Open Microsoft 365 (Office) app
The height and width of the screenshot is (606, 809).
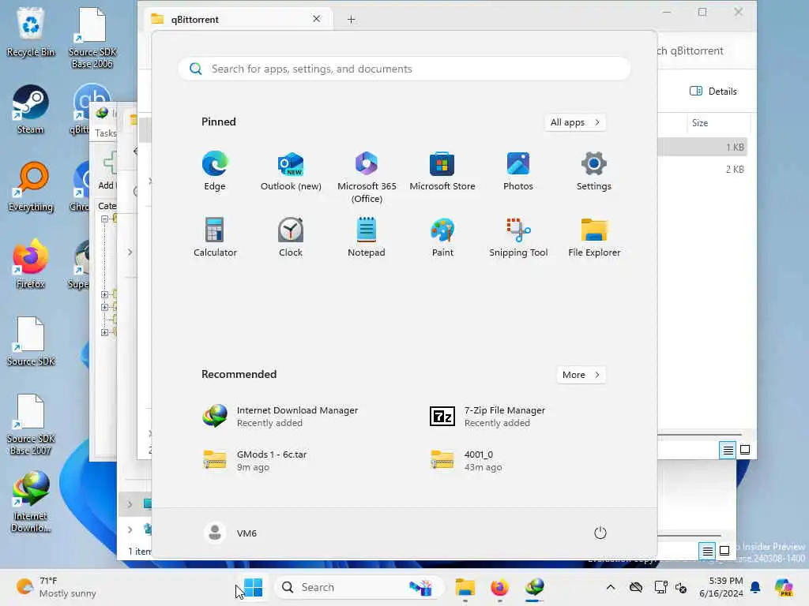pyautogui.click(x=367, y=178)
